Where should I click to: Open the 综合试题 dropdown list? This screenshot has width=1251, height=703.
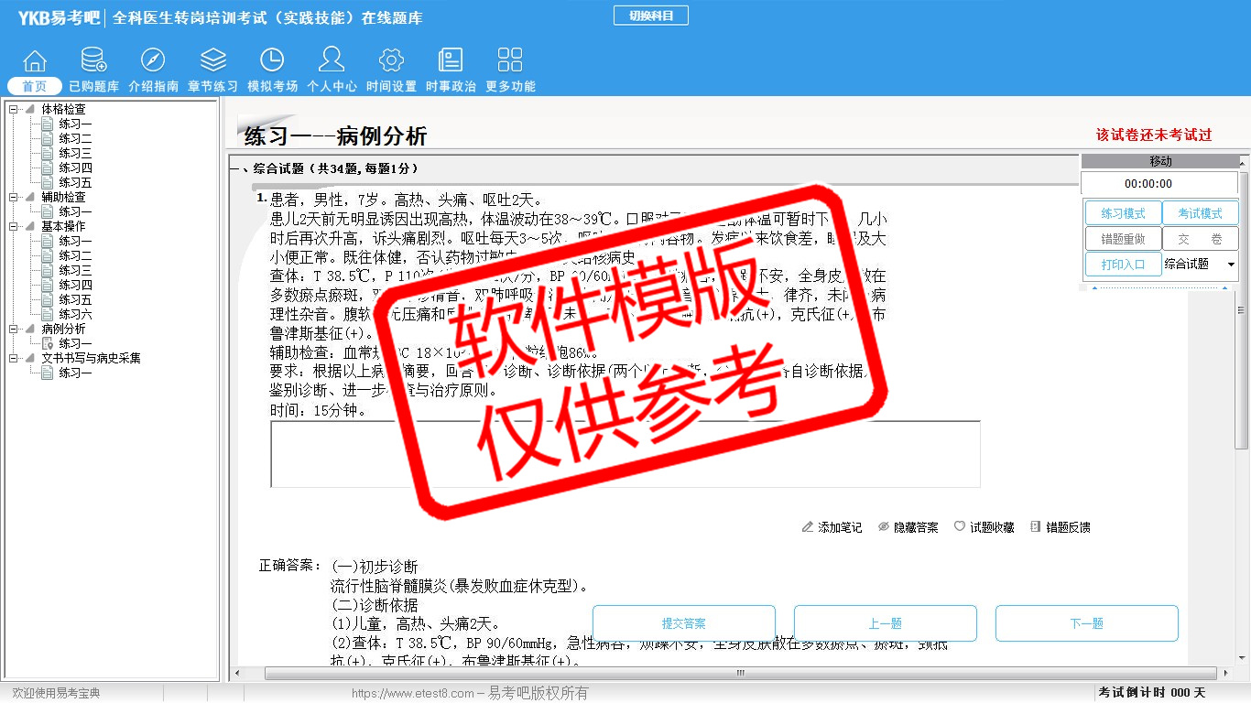(x=1230, y=265)
